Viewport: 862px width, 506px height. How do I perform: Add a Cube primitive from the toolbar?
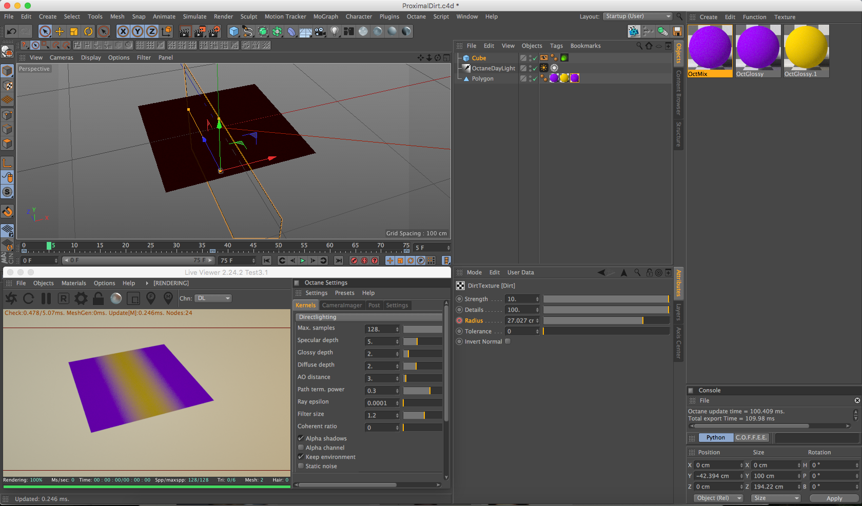234,31
